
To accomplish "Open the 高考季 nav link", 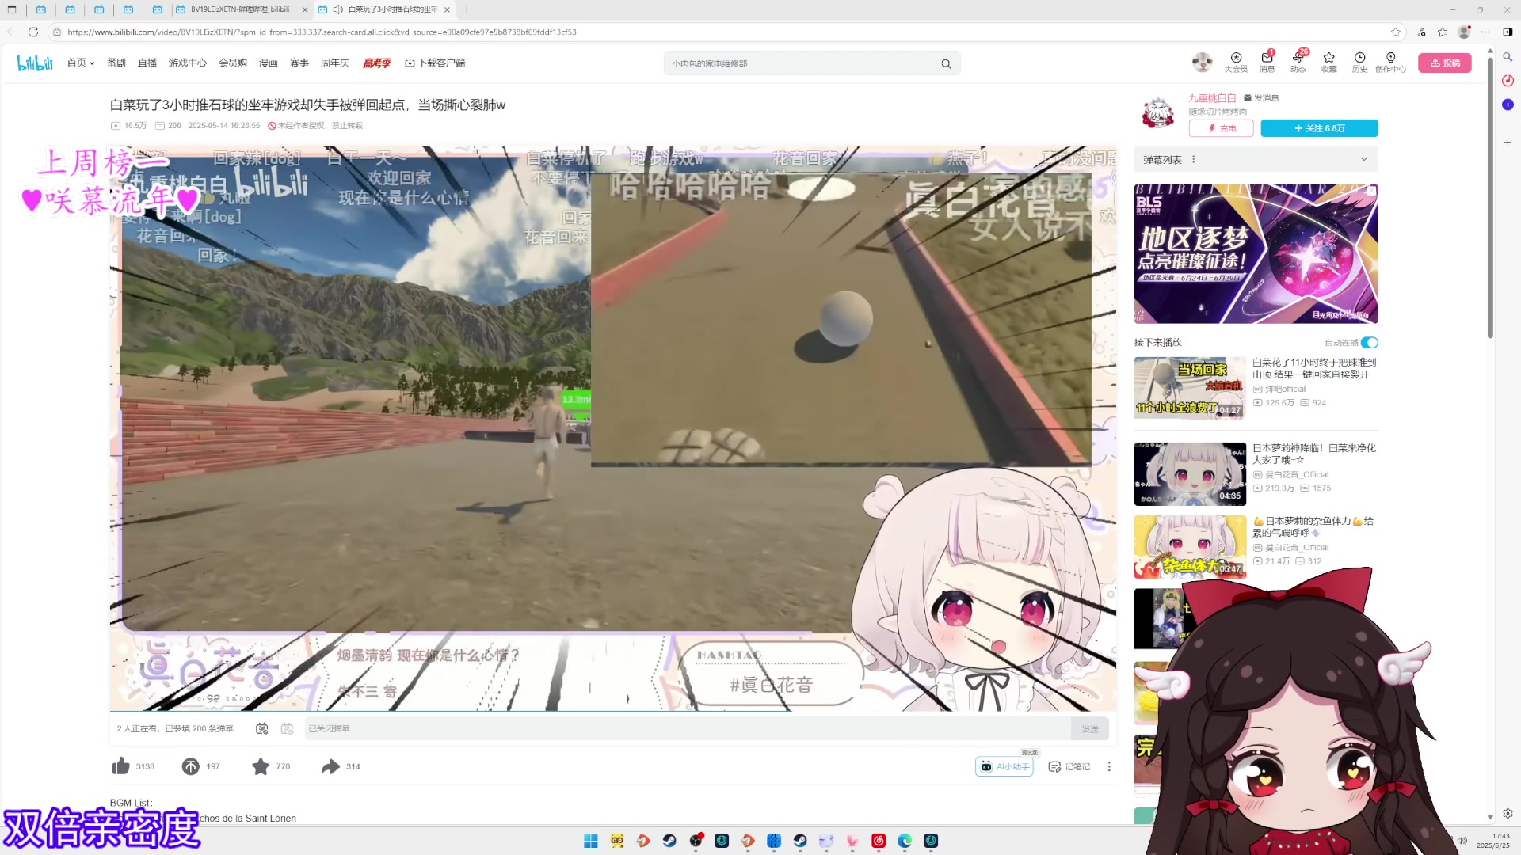I will [x=376, y=63].
